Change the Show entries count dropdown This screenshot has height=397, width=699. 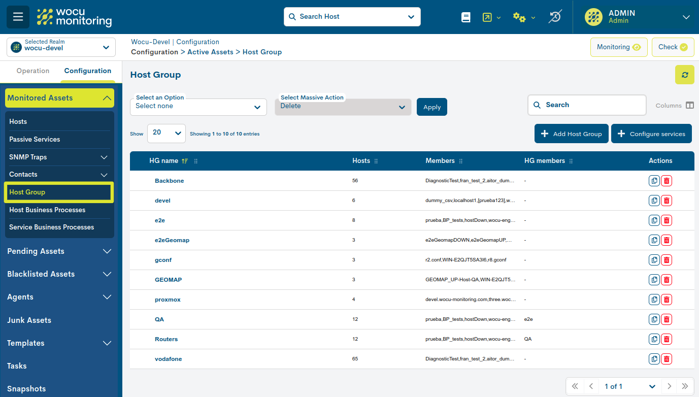coord(167,133)
